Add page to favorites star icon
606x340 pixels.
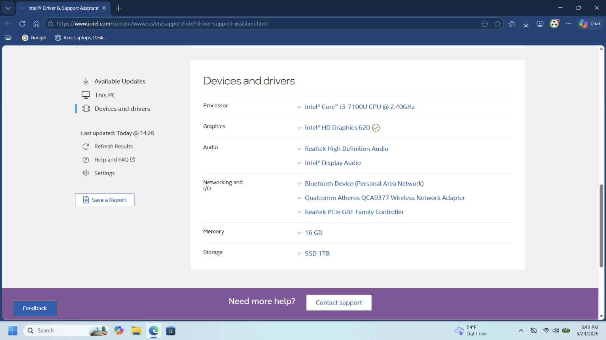[x=497, y=24]
